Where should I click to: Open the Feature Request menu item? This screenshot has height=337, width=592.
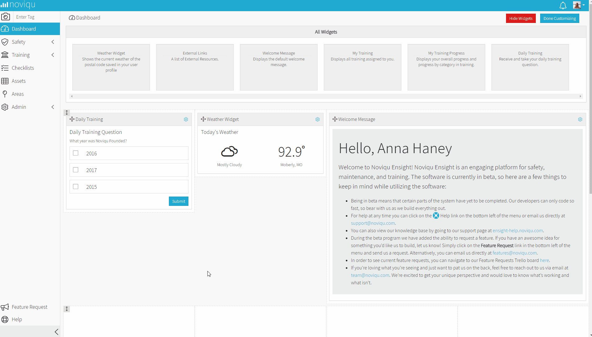tap(30, 307)
